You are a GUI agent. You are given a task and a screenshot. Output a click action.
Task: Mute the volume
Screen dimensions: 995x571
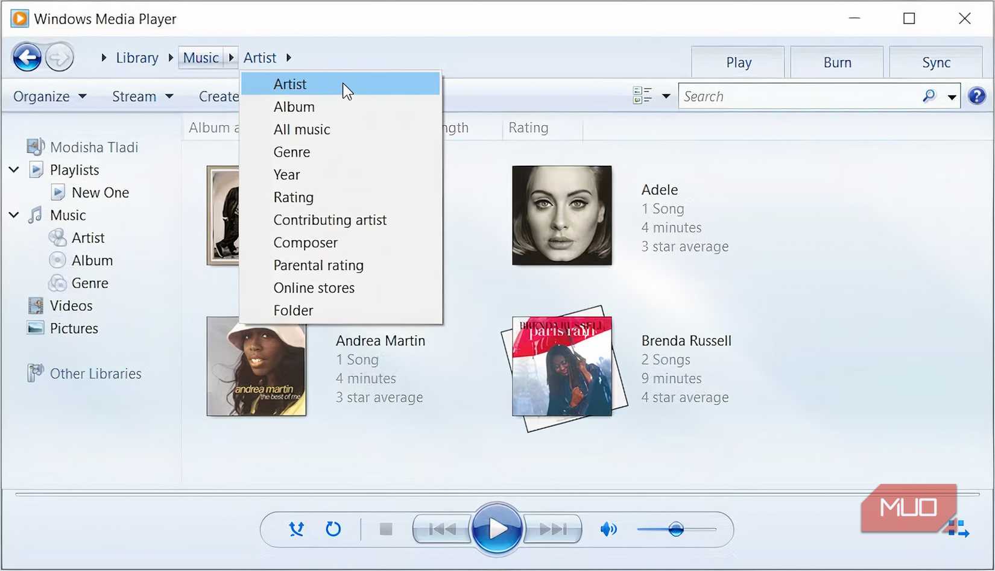(x=608, y=529)
